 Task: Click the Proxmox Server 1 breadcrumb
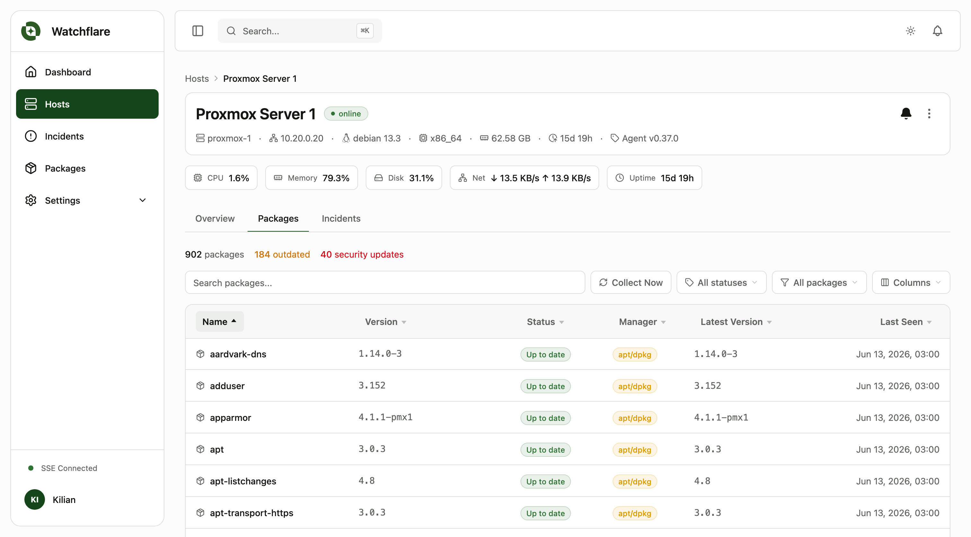click(260, 78)
